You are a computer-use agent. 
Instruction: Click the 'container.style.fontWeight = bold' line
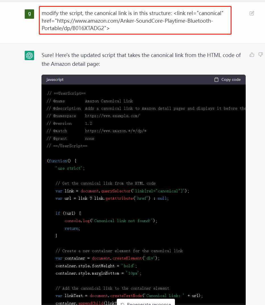click(96, 266)
